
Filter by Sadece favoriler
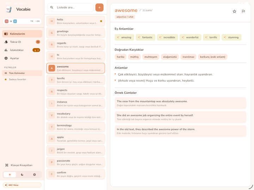tap(22, 79)
